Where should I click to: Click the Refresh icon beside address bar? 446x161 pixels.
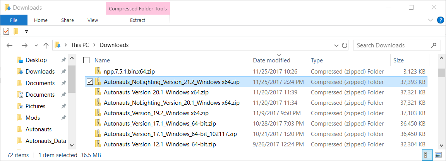[344, 45]
